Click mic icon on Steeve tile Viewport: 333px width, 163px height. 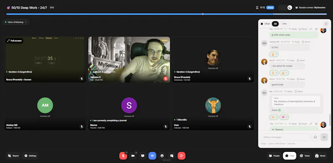[166, 127]
